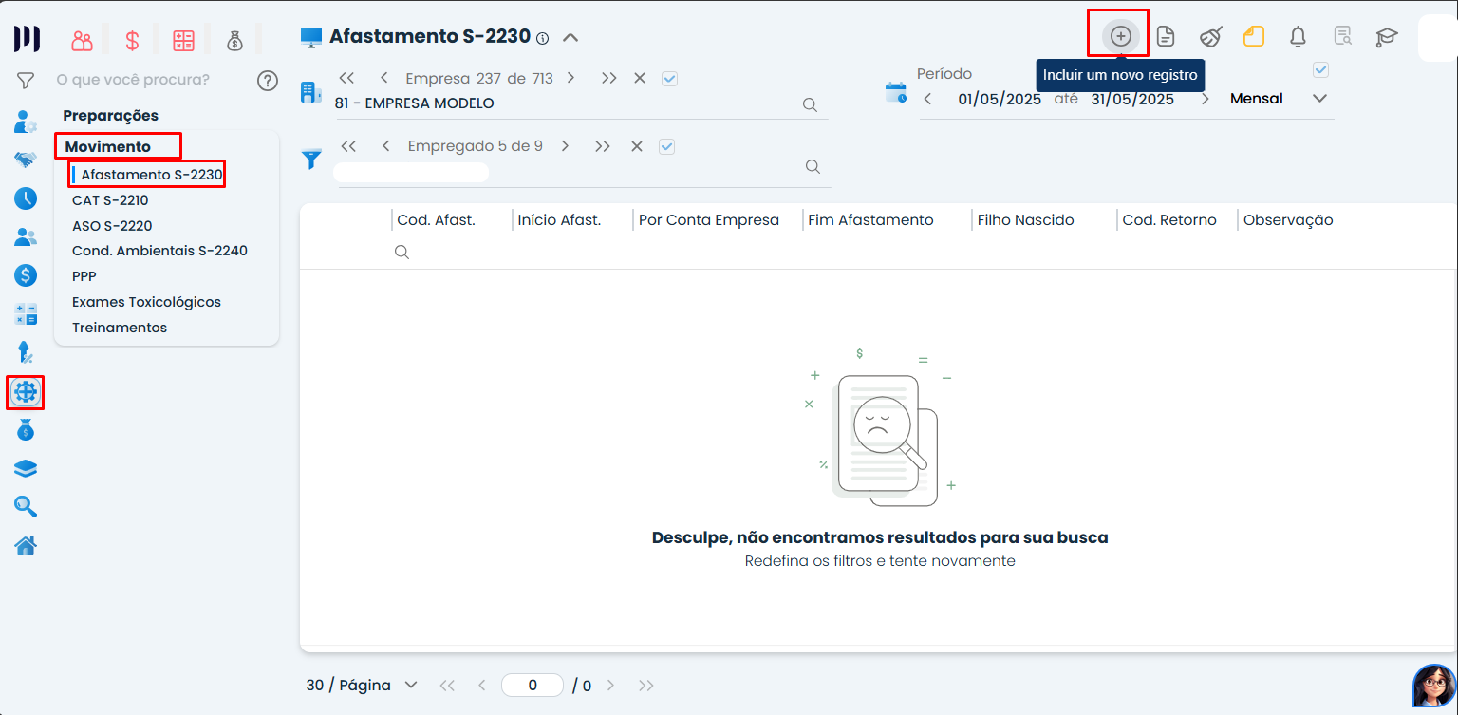The width and height of the screenshot is (1458, 715).
Task: Collapse the Afastamento S-2230 header chevron
Action: (x=570, y=38)
